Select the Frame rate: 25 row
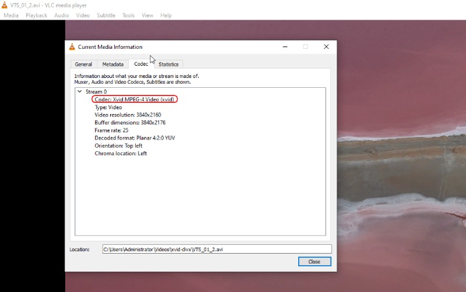The height and width of the screenshot is (292, 466). [111, 130]
